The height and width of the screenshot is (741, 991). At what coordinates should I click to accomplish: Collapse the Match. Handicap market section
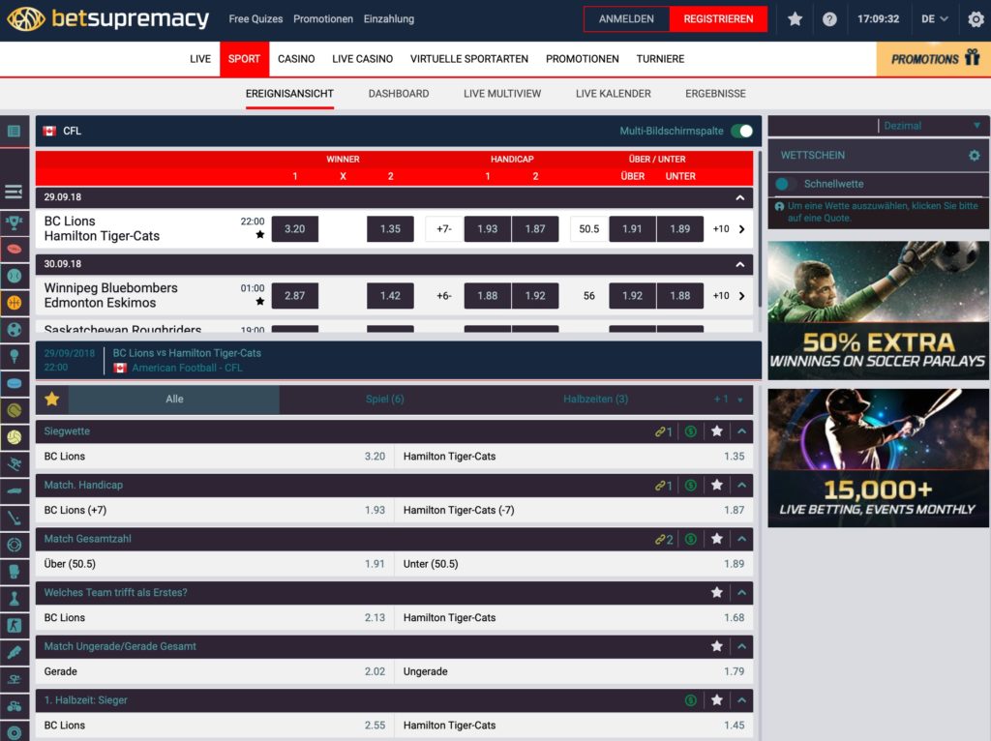(x=742, y=486)
